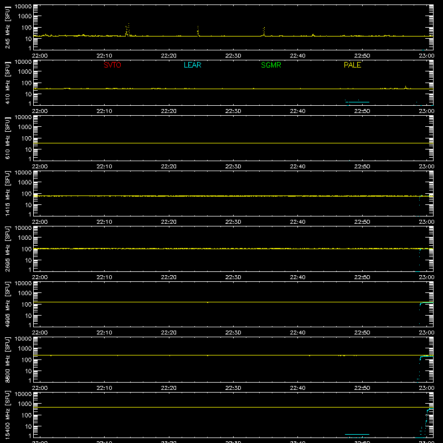Select the 8800 MHz [SFU] axis title

point(7,360)
